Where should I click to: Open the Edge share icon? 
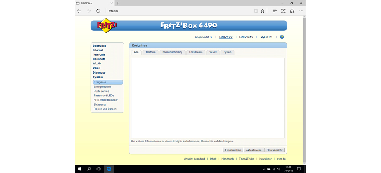click(x=292, y=11)
